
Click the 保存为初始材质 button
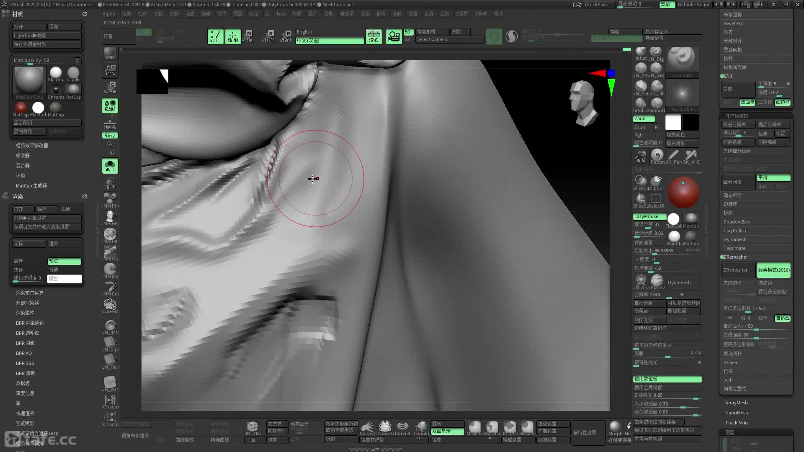[x=47, y=44]
